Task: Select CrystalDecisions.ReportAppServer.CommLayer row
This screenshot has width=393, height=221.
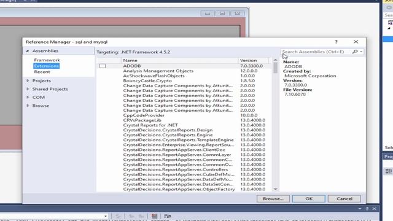Action: (x=184, y=155)
